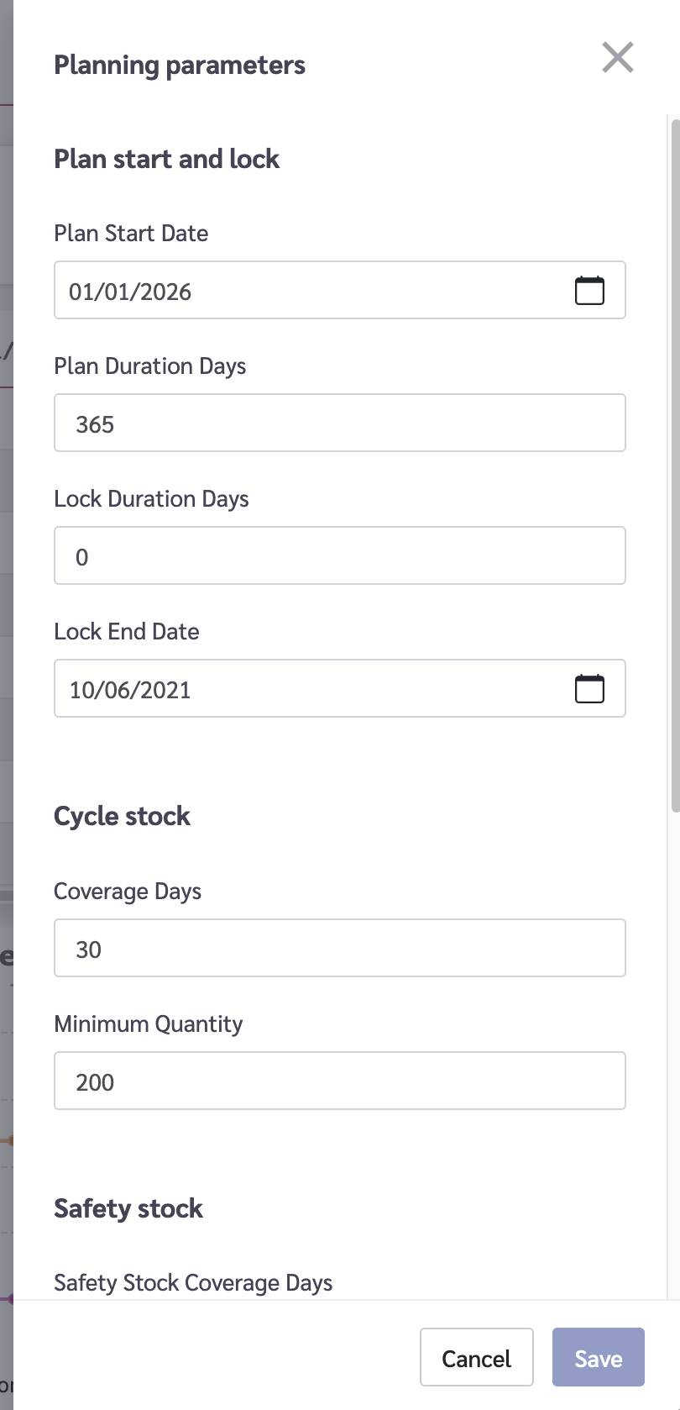Click the Minimum Quantity label
The height and width of the screenshot is (1410, 680).
149,1024
